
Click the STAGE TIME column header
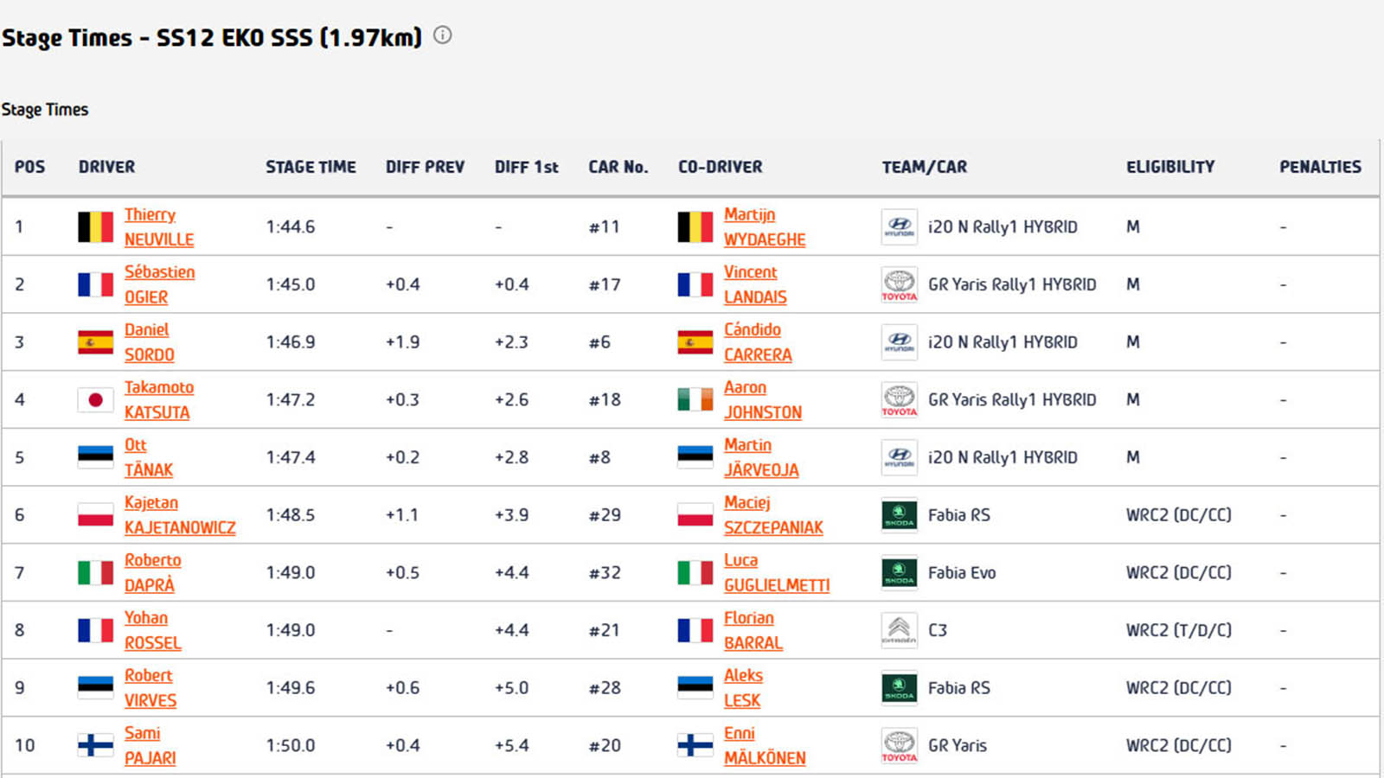pyautogui.click(x=311, y=167)
